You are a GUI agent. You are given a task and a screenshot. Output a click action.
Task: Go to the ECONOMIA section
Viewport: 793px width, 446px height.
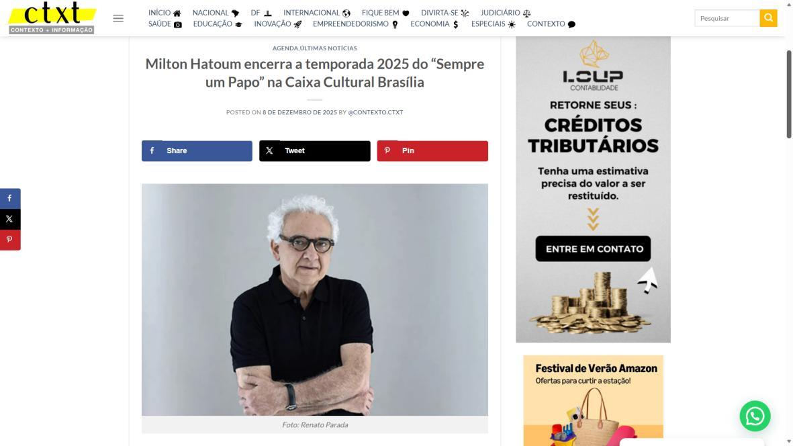(434, 24)
